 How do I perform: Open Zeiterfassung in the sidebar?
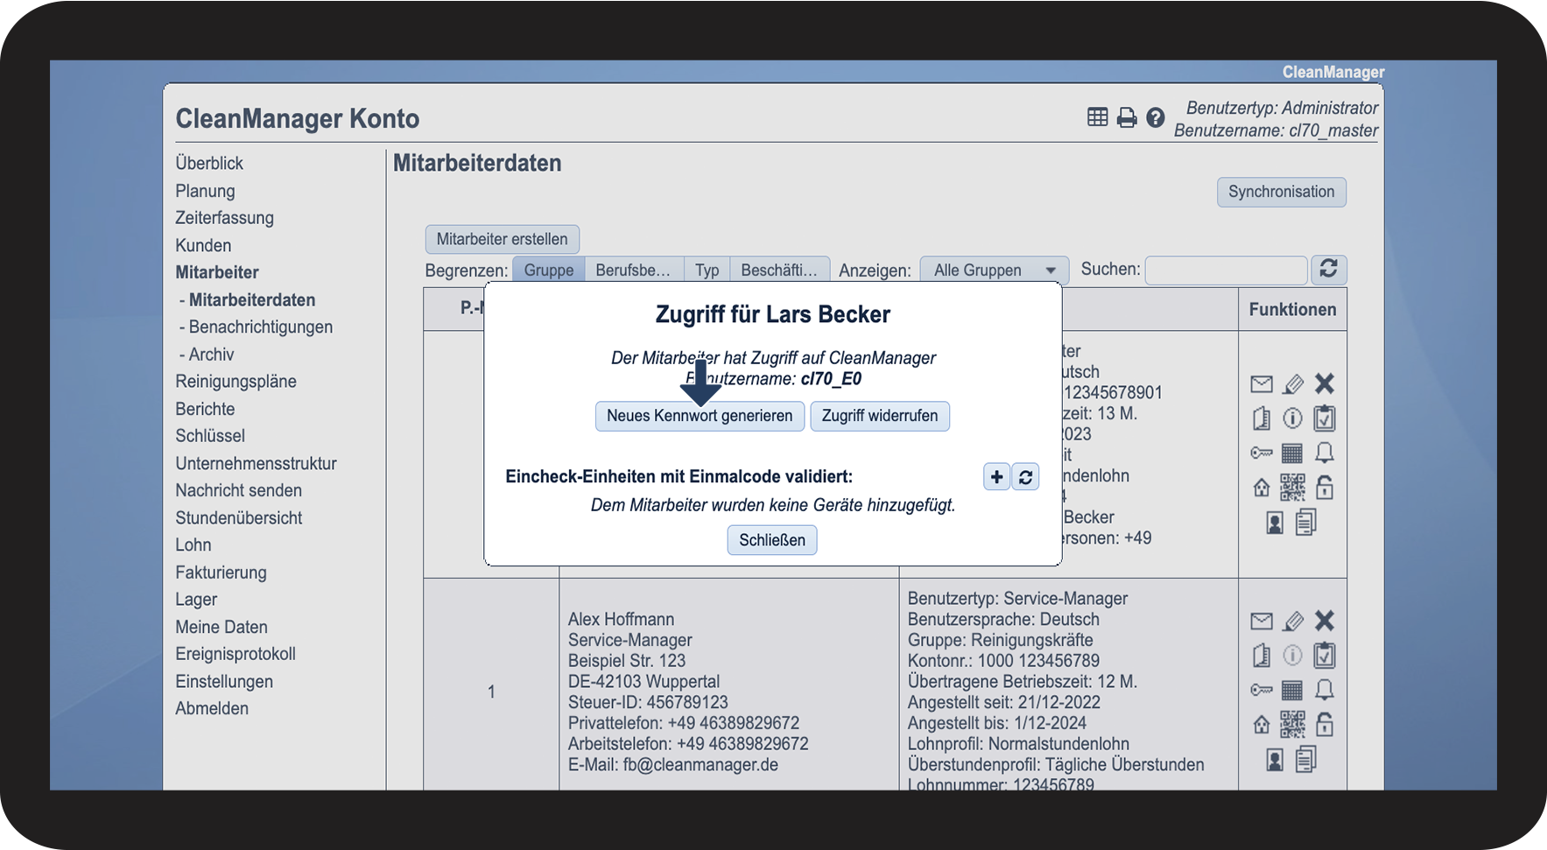[x=224, y=218]
